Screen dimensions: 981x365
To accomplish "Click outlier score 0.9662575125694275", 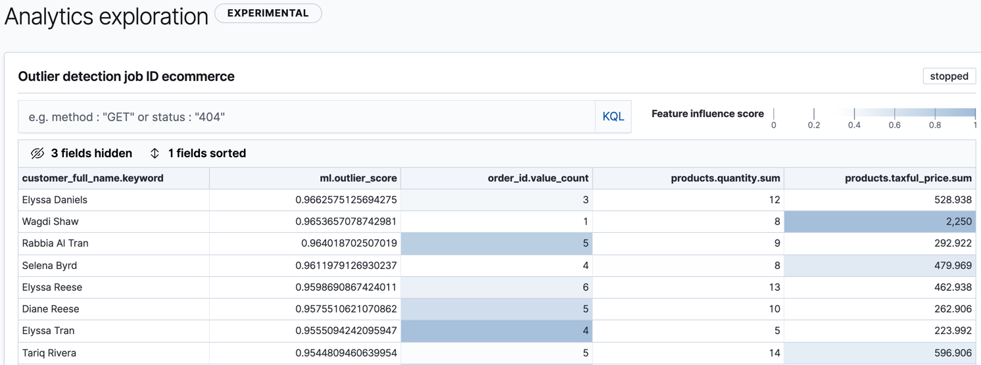I will (305, 200).
